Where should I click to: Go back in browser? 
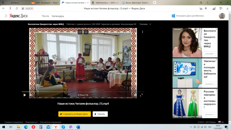click(x=4, y=8)
